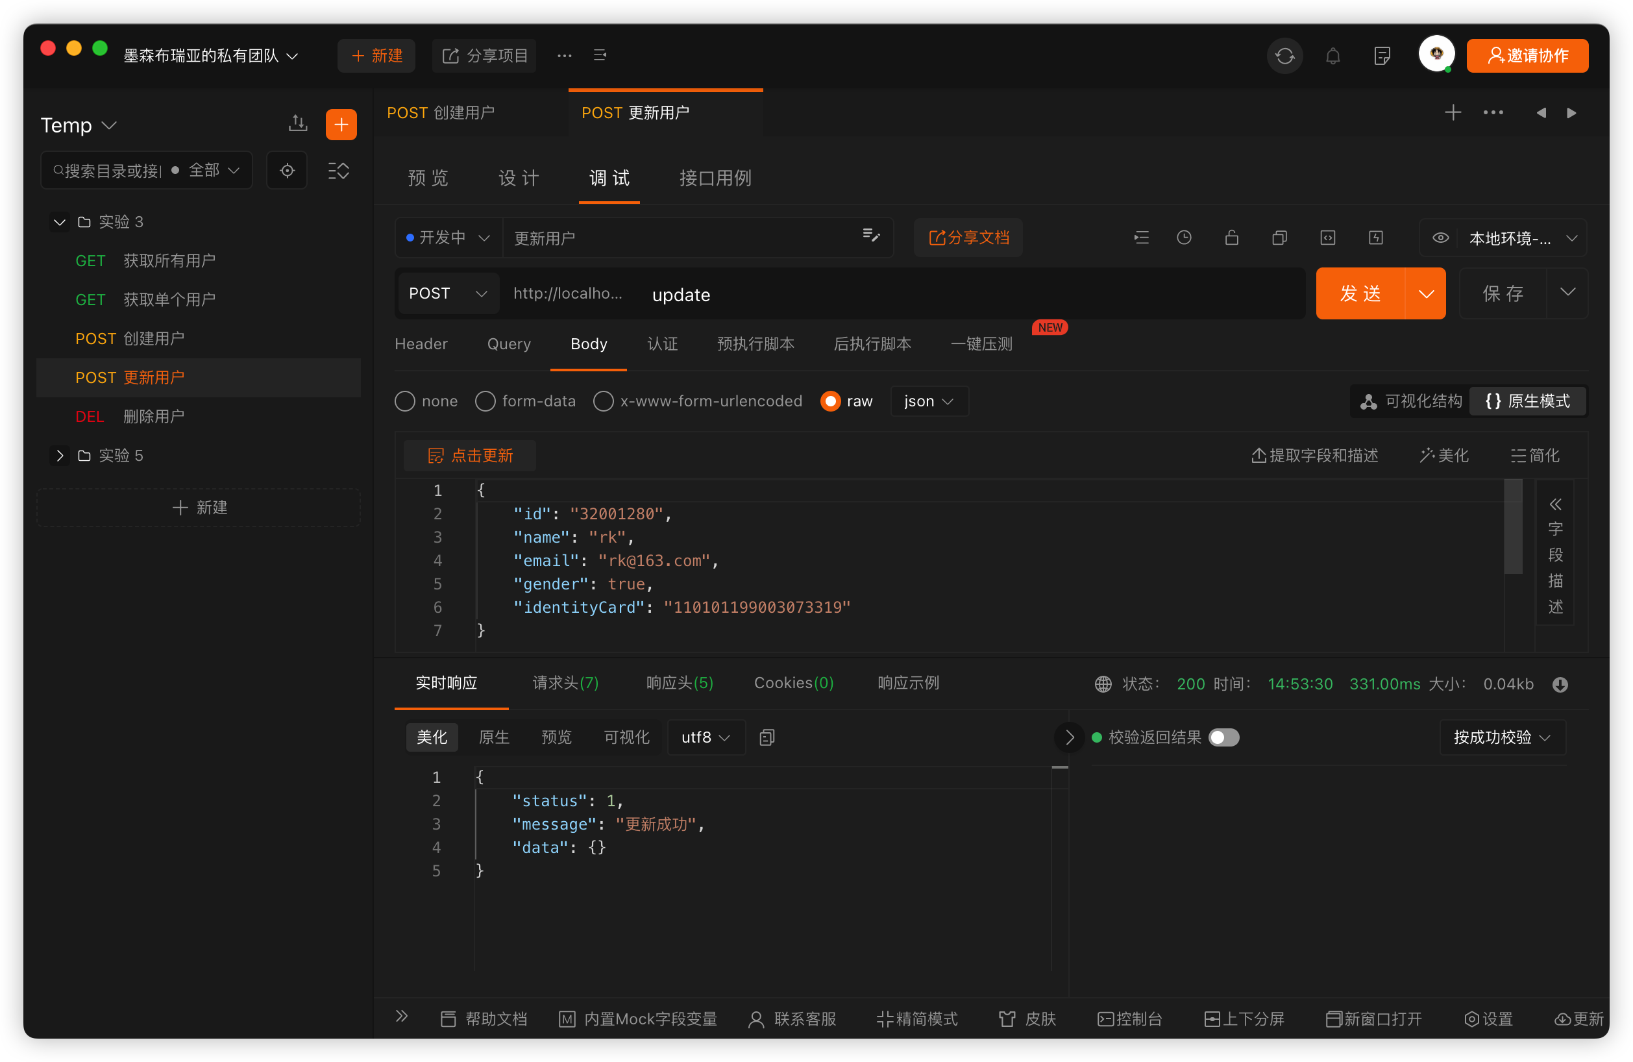Click the 分享文档 button
Screen dimensions: 1633x1062
(968, 238)
